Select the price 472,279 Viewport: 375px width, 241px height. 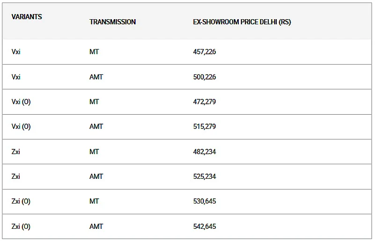[x=204, y=102]
